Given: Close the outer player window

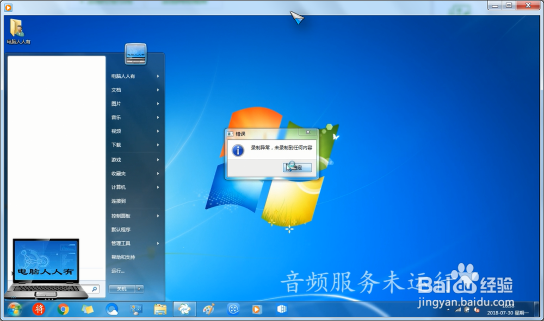Looking at the screenshot, I should pos(528,5).
